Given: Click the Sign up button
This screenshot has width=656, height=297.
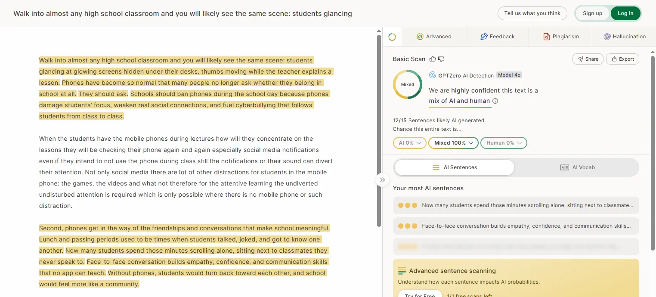Looking at the screenshot, I should [x=592, y=13].
